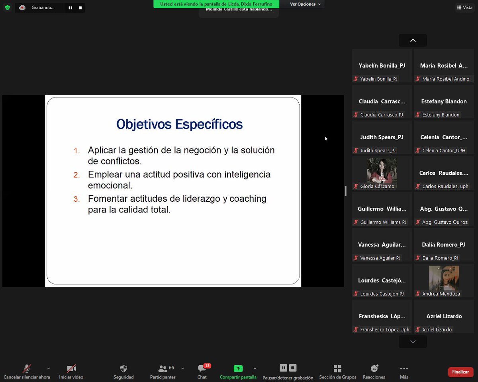Click the bottom toolbar stop recording icon

tap(293, 368)
